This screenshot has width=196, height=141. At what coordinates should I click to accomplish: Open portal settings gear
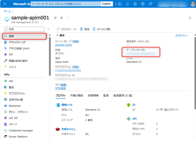coord(135,4)
